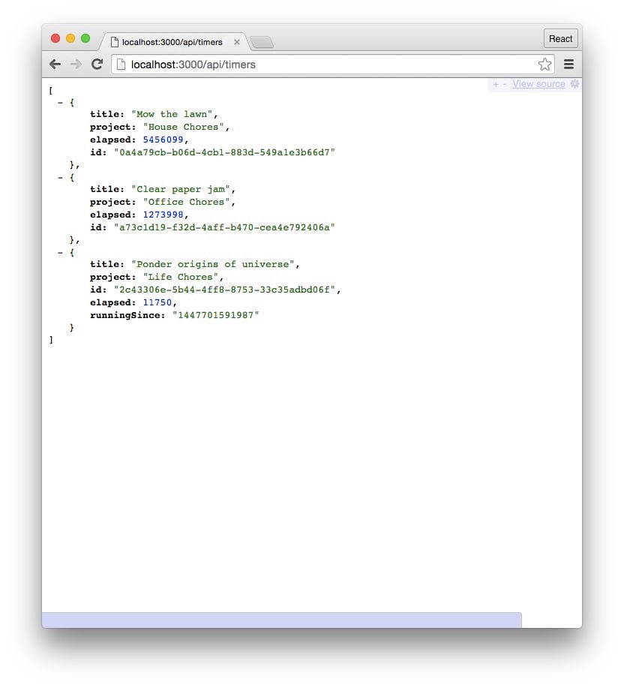Screen dimensions: 624x688
Task: Click the green maximize window button
Action: [x=85, y=38]
